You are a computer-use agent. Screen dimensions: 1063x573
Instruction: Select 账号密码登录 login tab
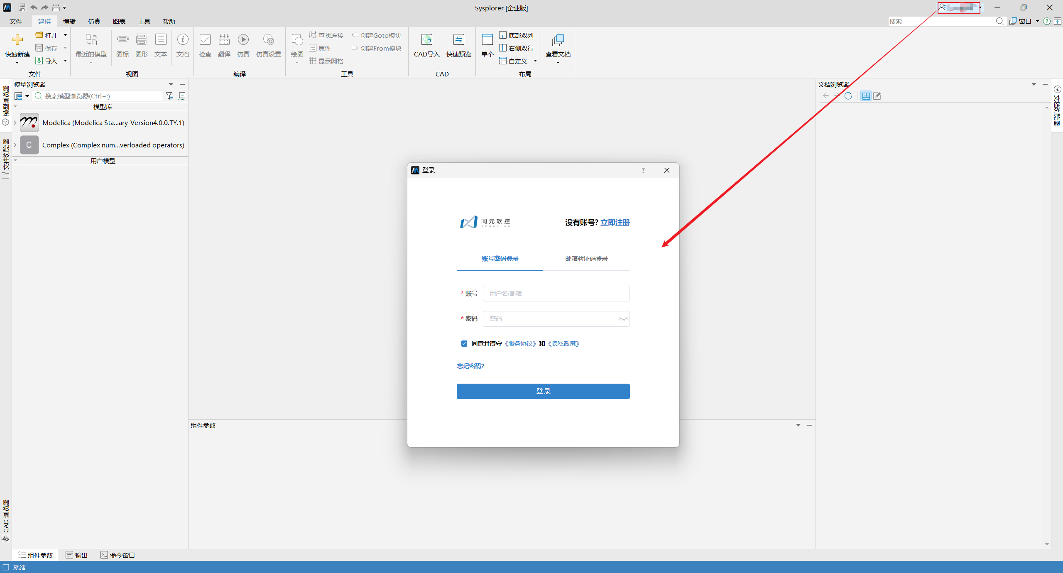pyautogui.click(x=500, y=259)
